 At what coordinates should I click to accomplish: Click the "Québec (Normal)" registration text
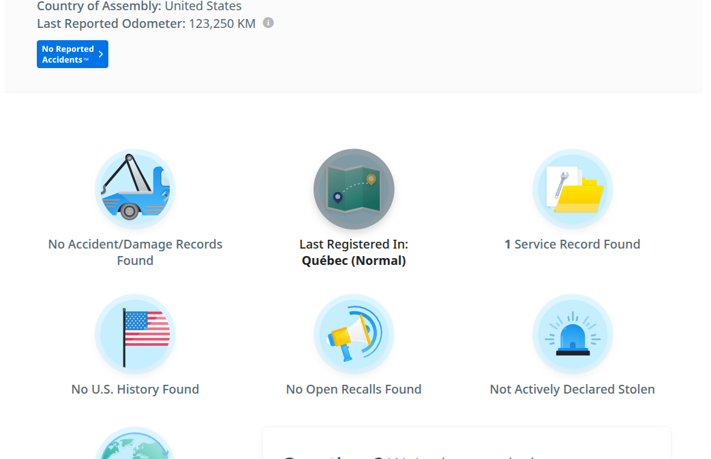[x=354, y=261]
